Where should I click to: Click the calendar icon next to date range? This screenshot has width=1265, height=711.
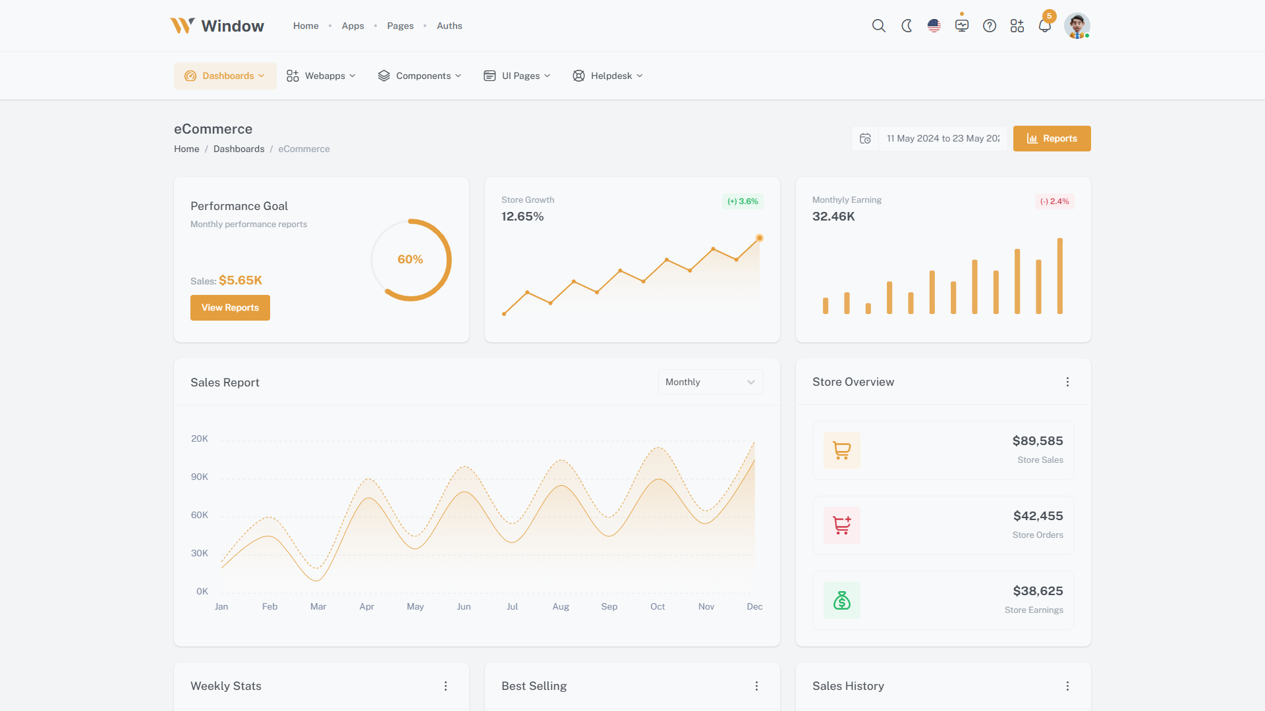pyautogui.click(x=865, y=138)
